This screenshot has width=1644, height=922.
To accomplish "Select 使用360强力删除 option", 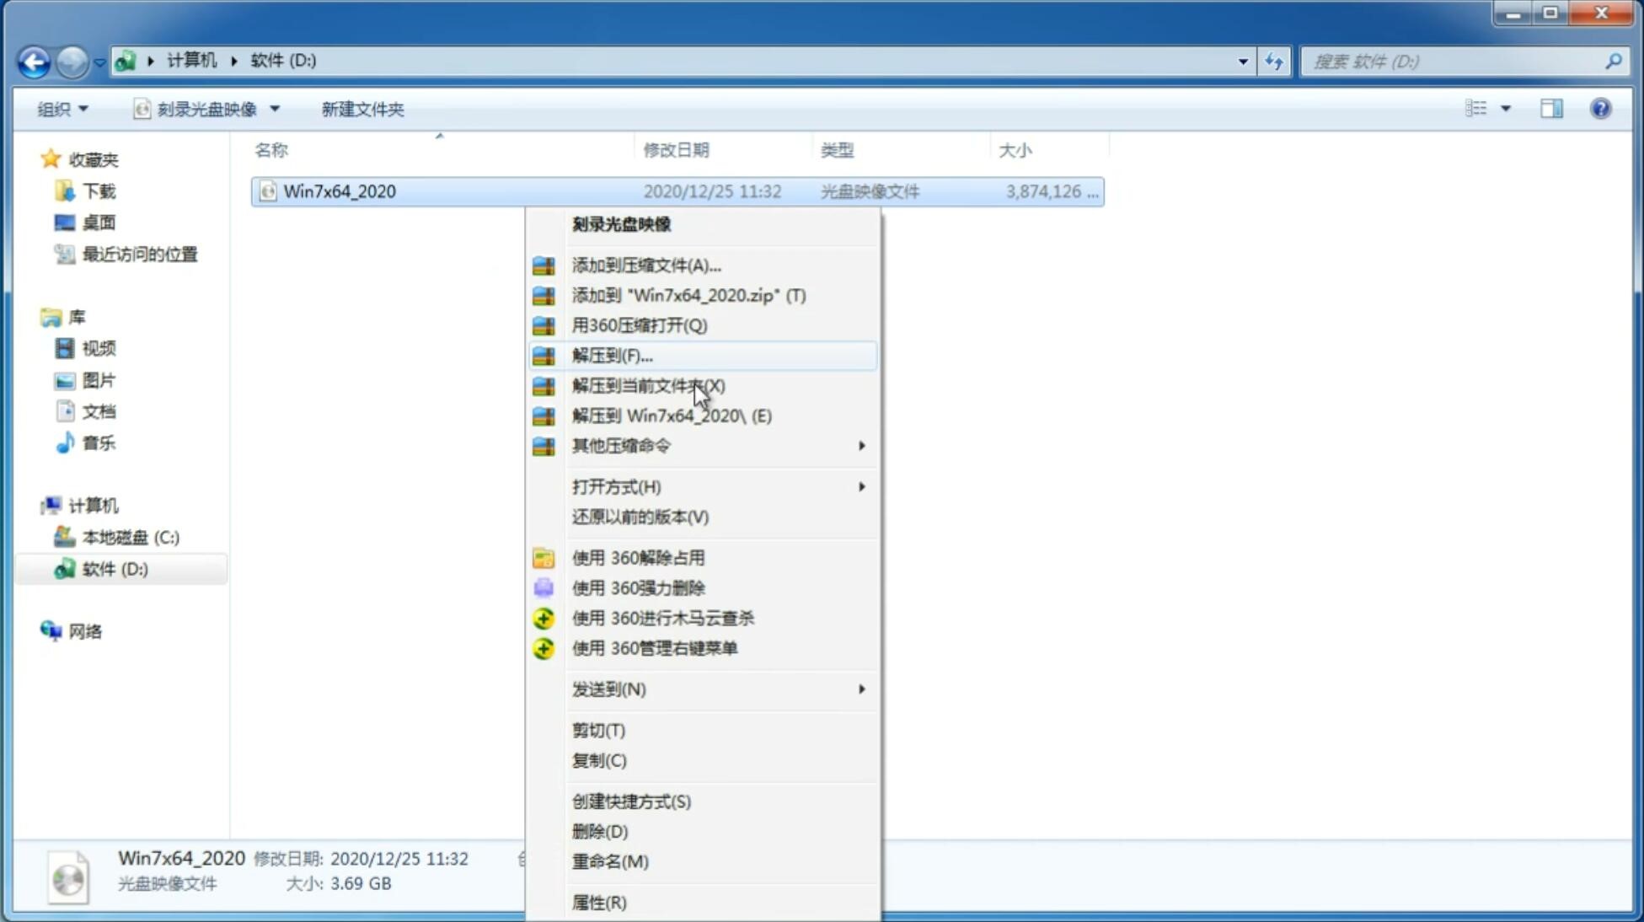I will click(x=637, y=587).
